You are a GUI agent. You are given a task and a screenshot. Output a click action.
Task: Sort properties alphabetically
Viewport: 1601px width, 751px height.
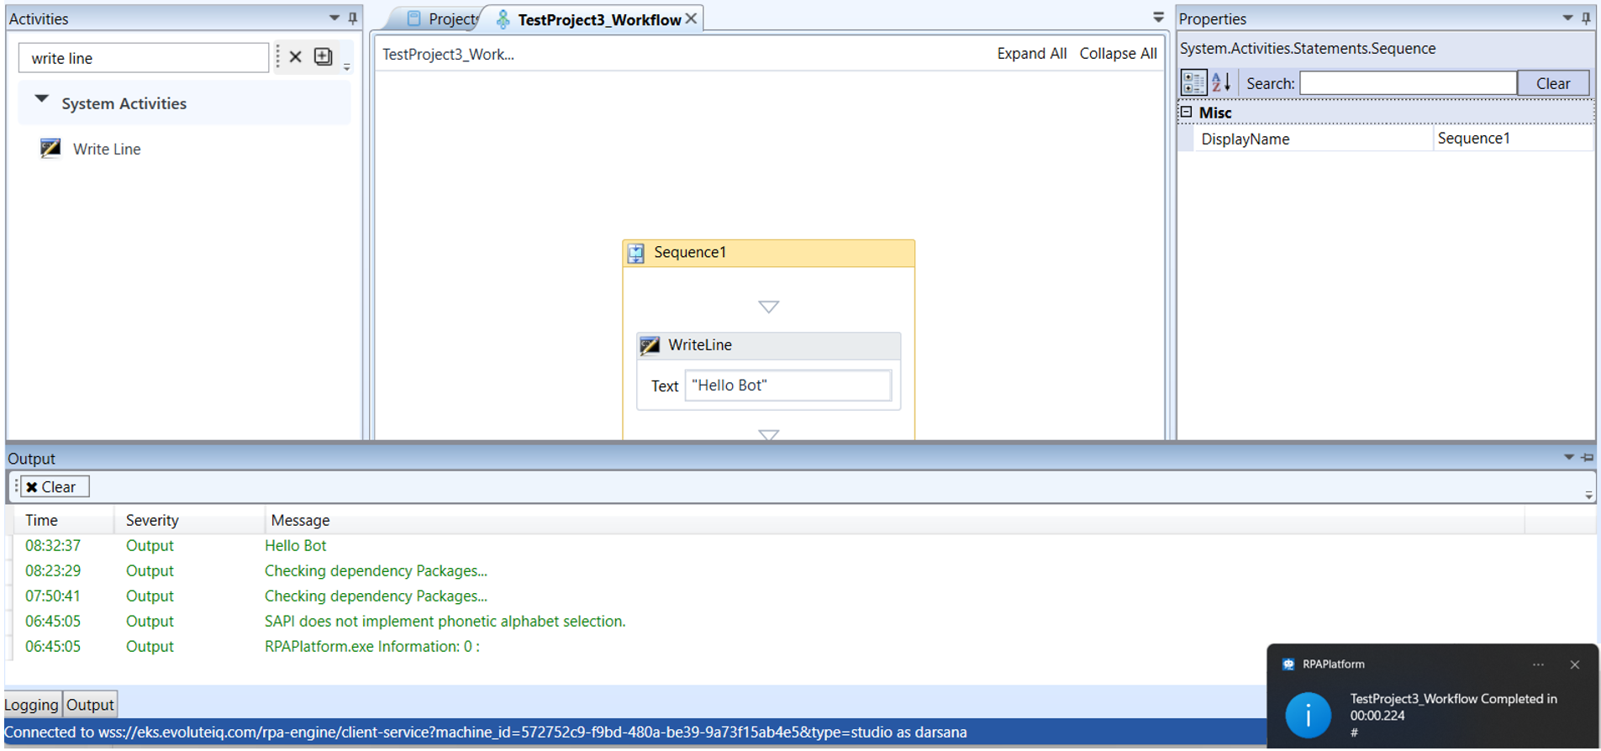click(x=1221, y=82)
